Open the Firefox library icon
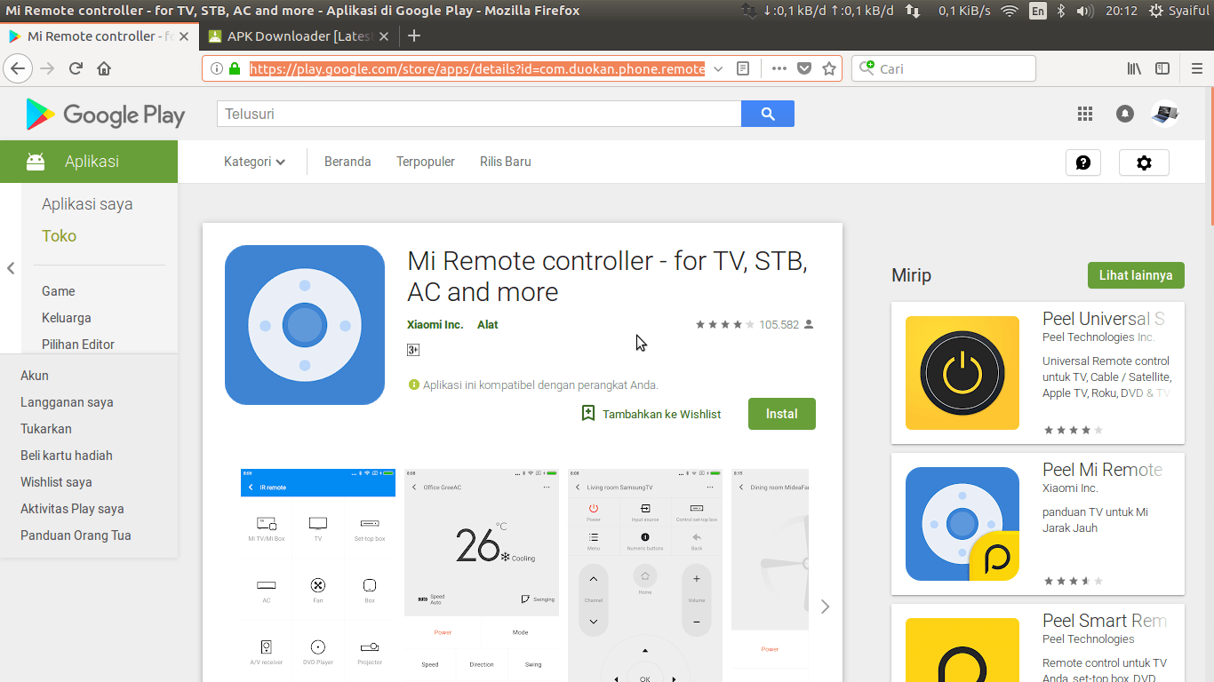This screenshot has height=682, width=1214. click(x=1134, y=68)
